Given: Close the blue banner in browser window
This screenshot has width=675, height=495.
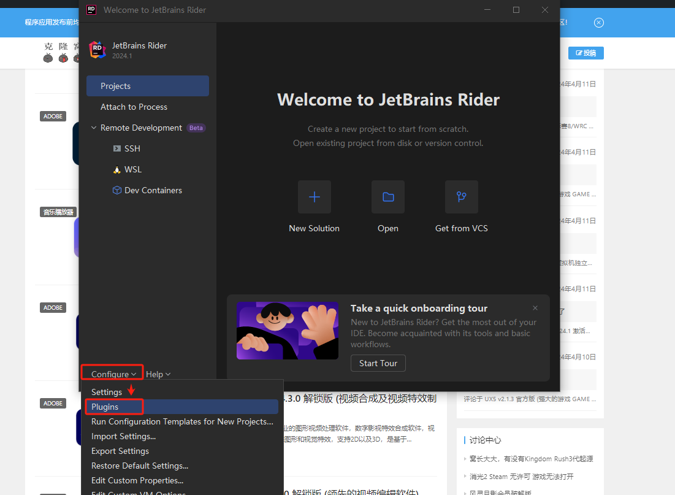Looking at the screenshot, I should pos(599,23).
